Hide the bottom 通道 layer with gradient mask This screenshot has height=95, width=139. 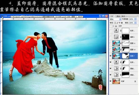[x=110, y=75]
